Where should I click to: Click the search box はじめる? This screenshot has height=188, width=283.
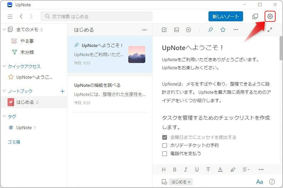click(x=97, y=16)
